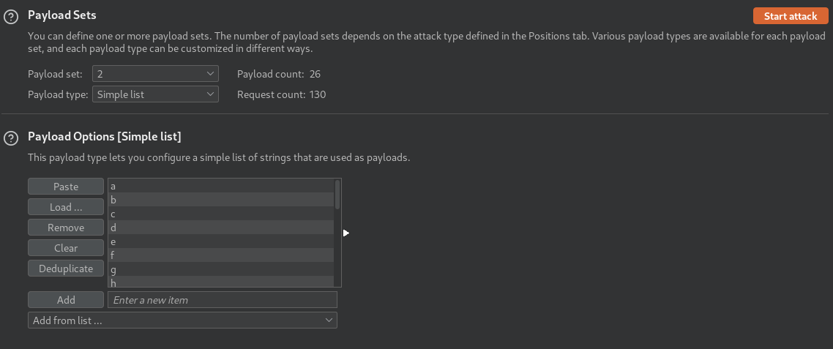Select payload item d in list
The width and height of the screenshot is (833, 349).
(221, 228)
